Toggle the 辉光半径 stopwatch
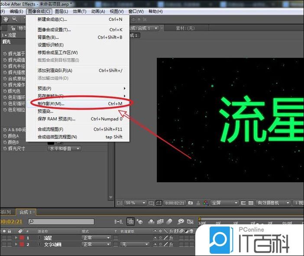Viewport: 304px width, 256px height. click(5, 66)
